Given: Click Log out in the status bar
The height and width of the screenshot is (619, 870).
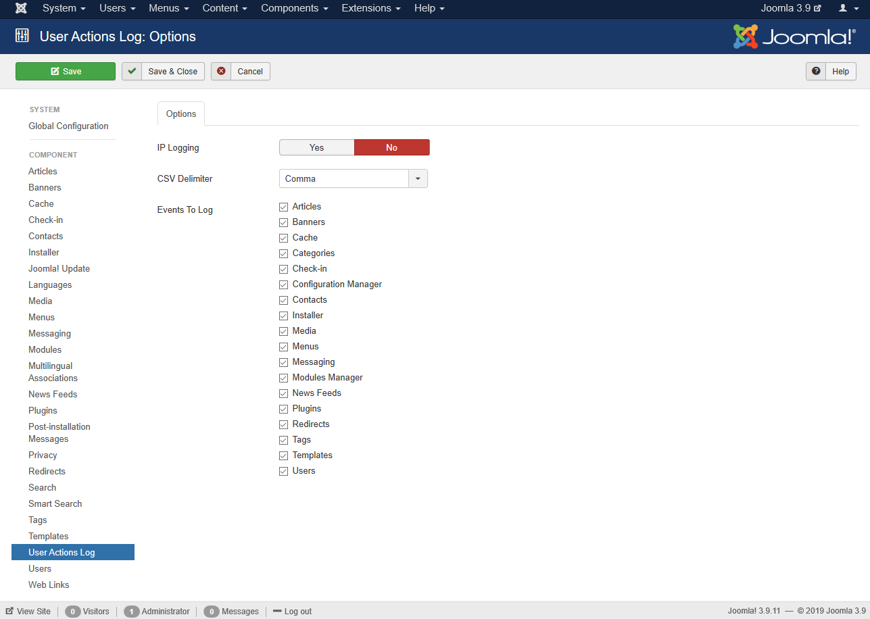Looking at the screenshot, I should click(297, 611).
